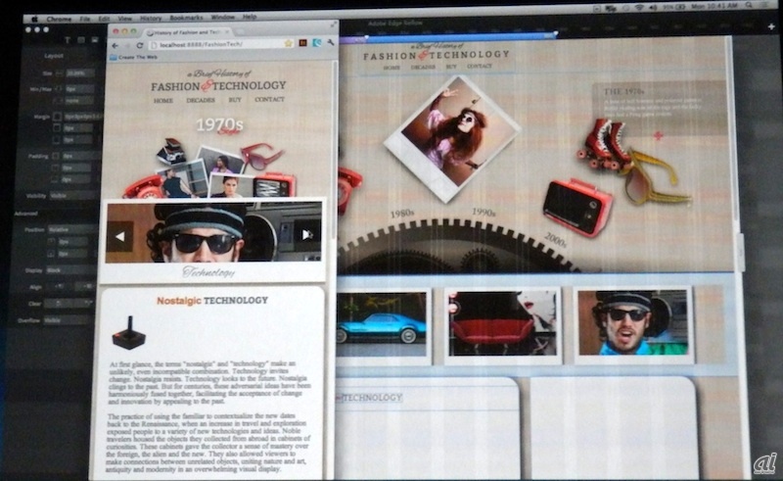Click the plus button at Reflow top right
783x481 pixels.
(x=771, y=26)
